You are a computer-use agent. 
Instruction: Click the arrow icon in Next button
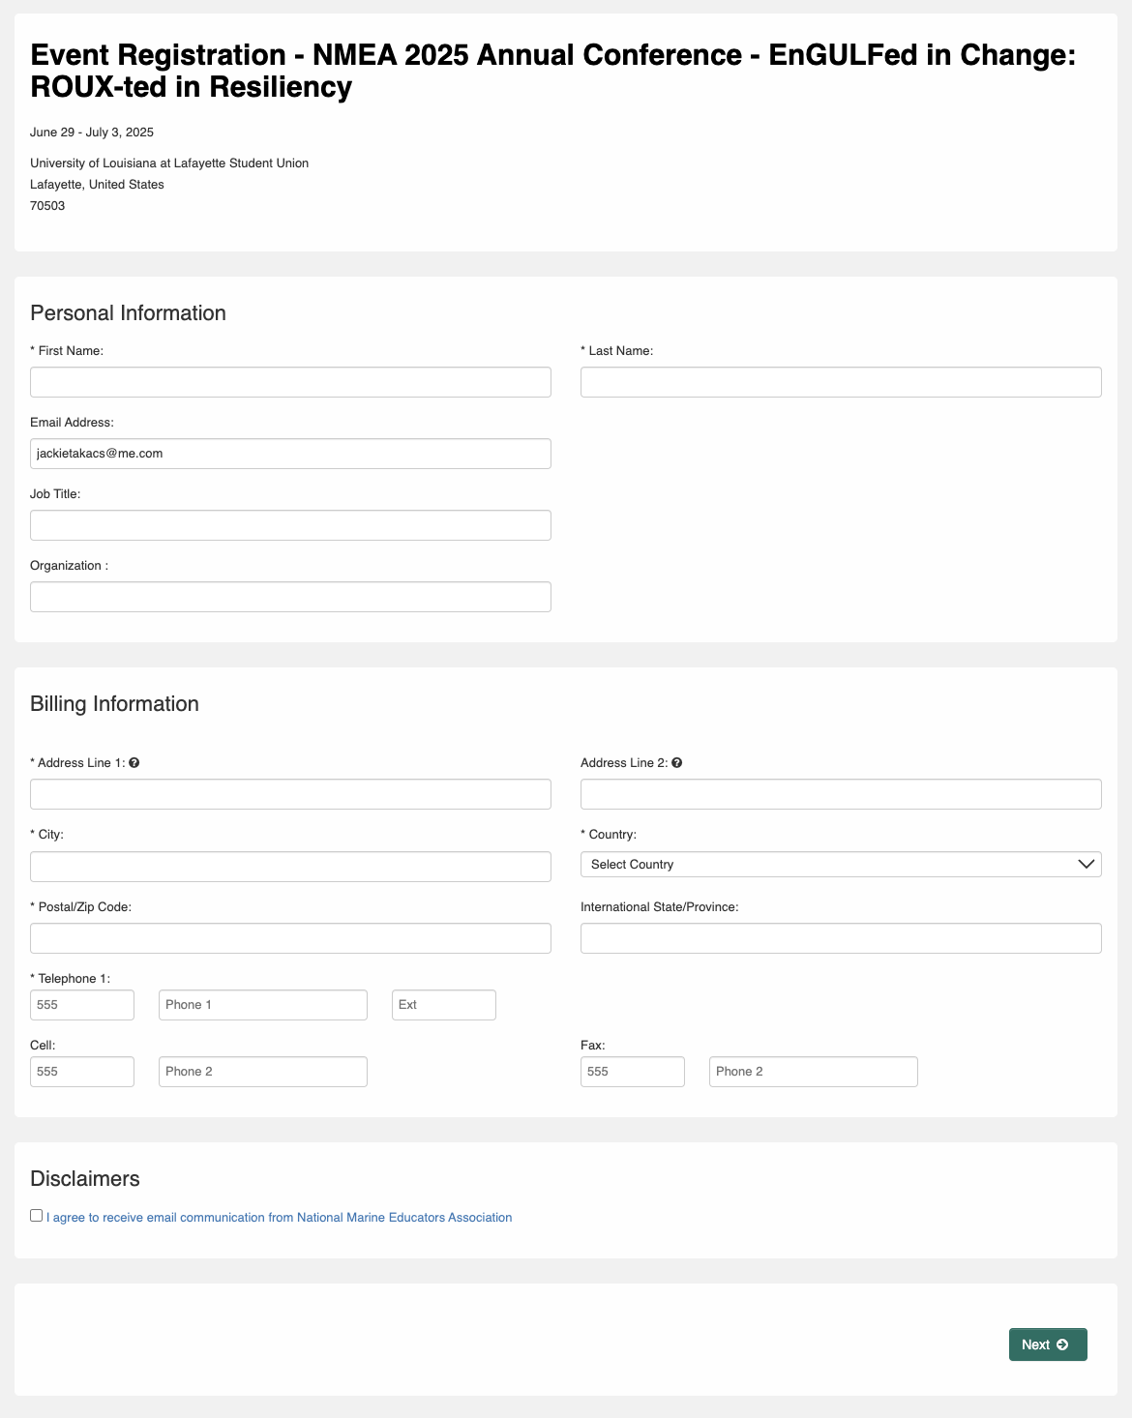tap(1062, 1344)
